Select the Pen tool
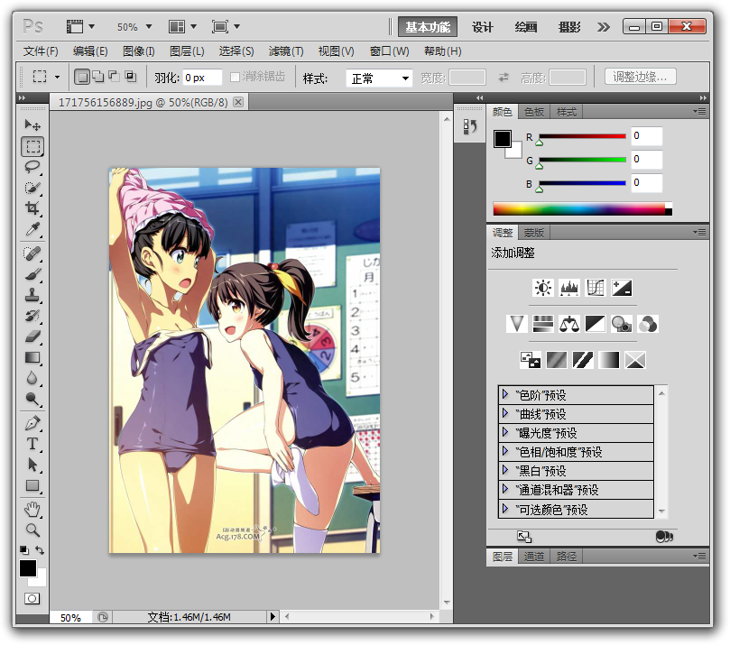This screenshot has width=730, height=645. (x=32, y=423)
